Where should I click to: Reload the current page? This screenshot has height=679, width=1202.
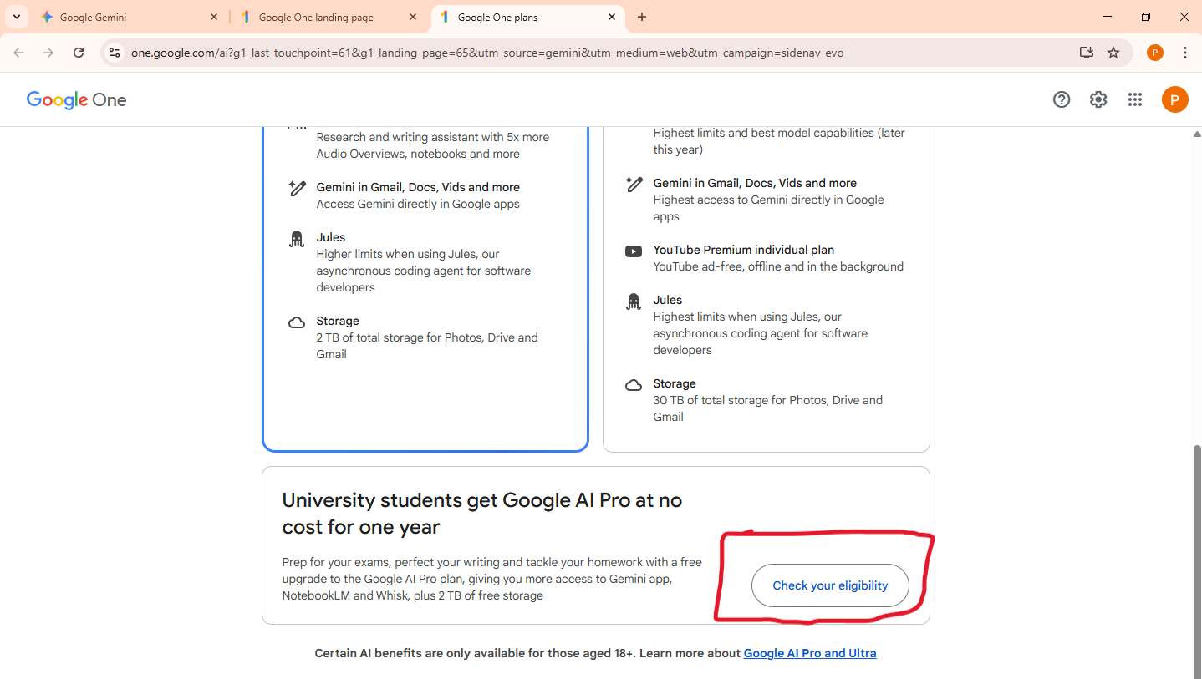pos(79,53)
